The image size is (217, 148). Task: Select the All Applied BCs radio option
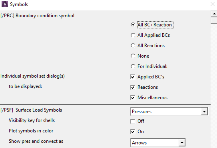click(133, 35)
